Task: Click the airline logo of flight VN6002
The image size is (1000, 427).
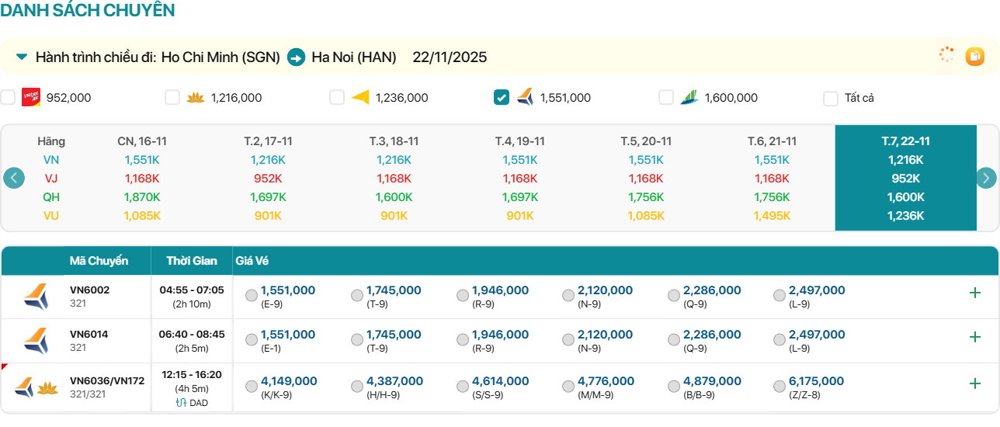Action: [x=35, y=297]
